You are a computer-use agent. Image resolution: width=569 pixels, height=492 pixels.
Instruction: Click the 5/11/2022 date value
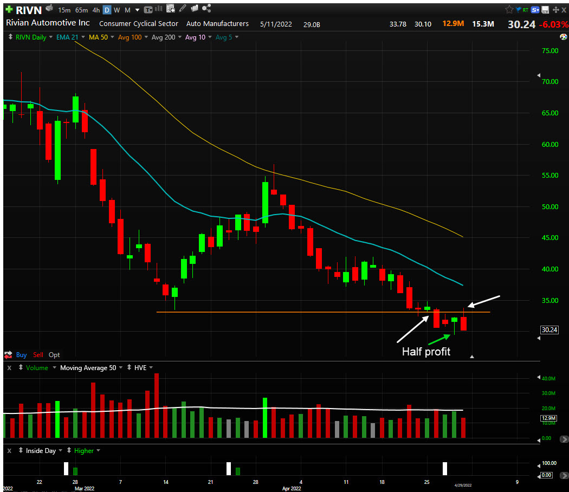[276, 24]
